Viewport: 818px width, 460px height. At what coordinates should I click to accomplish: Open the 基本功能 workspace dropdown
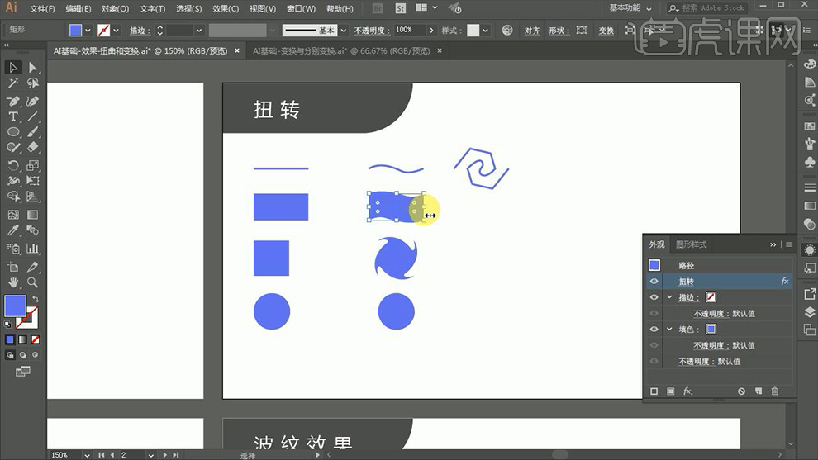(x=630, y=8)
